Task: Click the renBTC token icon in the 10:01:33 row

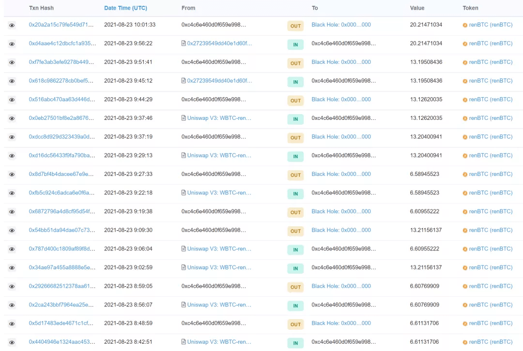Action: pos(465,25)
